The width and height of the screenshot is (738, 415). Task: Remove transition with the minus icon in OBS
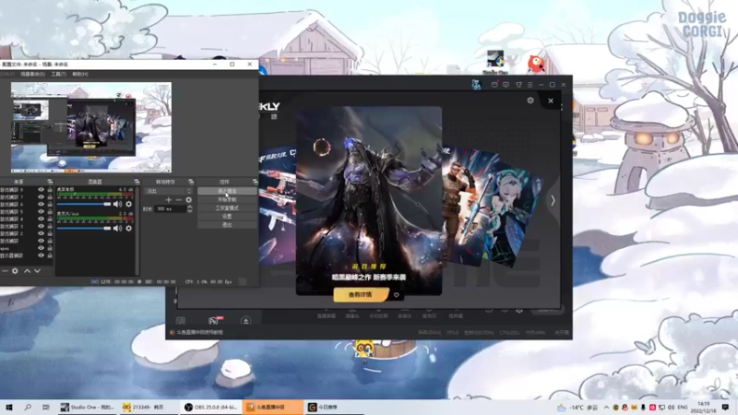pos(178,200)
